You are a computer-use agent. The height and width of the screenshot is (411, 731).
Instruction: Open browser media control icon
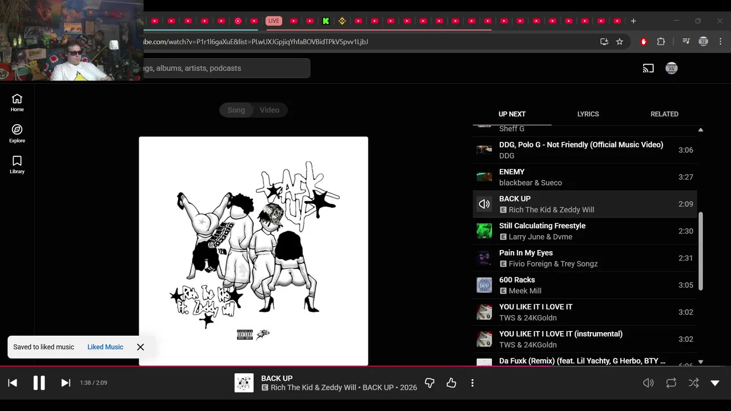[686, 42]
